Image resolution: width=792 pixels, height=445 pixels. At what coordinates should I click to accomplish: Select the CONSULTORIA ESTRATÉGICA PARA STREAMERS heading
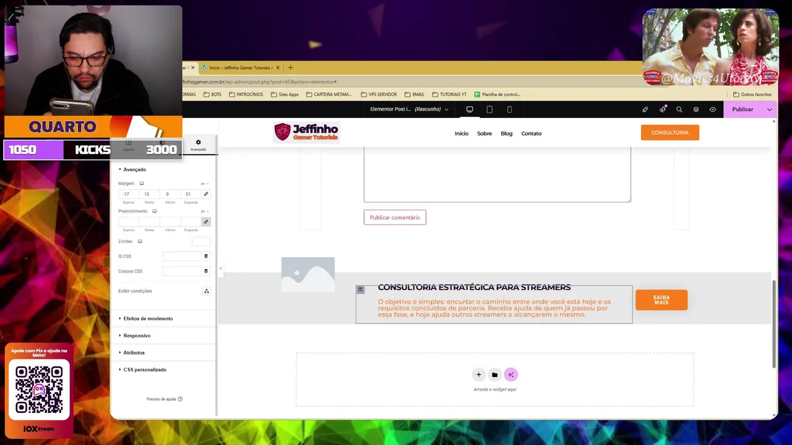475,287
